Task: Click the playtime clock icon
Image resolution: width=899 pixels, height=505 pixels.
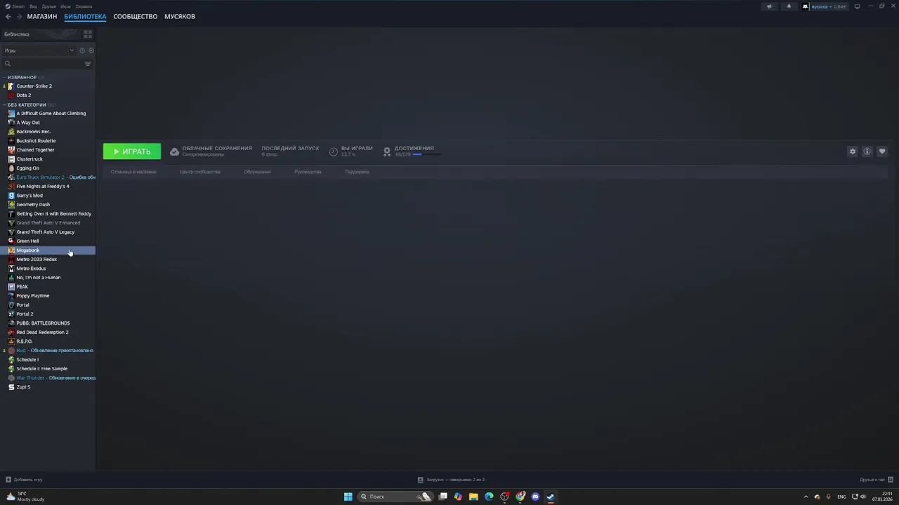Action: click(x=334, y=151)
